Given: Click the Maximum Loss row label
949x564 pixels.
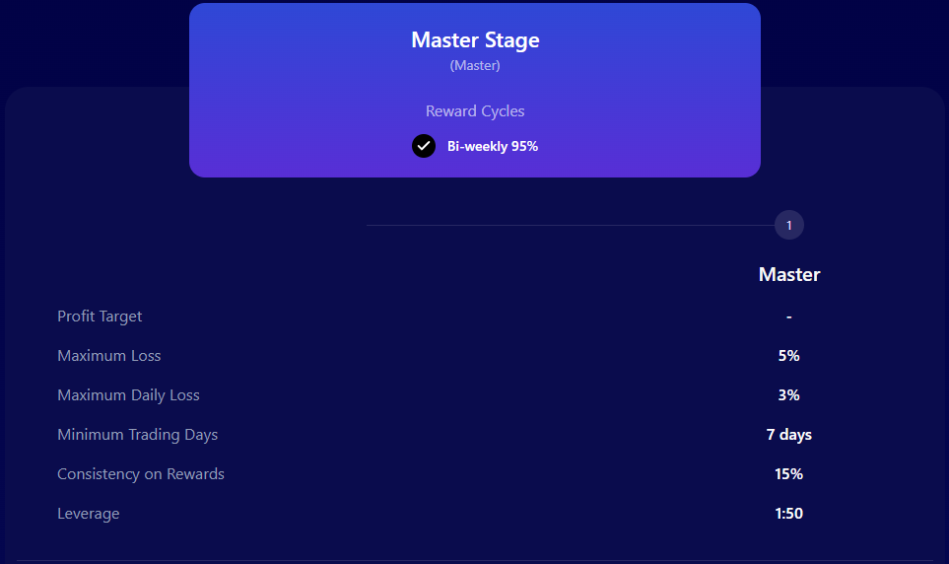Looking at the screenshot, I should pos(108,356).
